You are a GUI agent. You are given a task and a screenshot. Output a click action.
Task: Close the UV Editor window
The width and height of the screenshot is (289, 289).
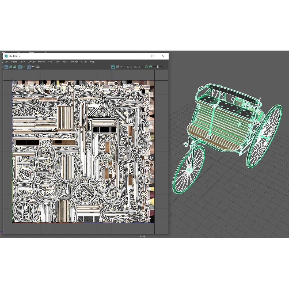point(163,56)
